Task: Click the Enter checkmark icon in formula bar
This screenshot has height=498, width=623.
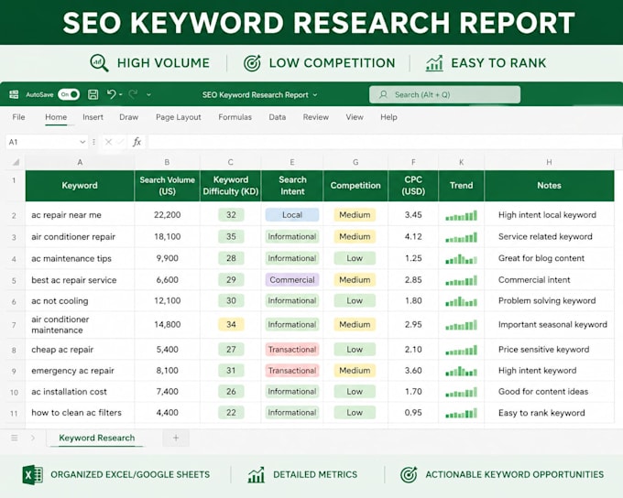Action: [120, 142]
